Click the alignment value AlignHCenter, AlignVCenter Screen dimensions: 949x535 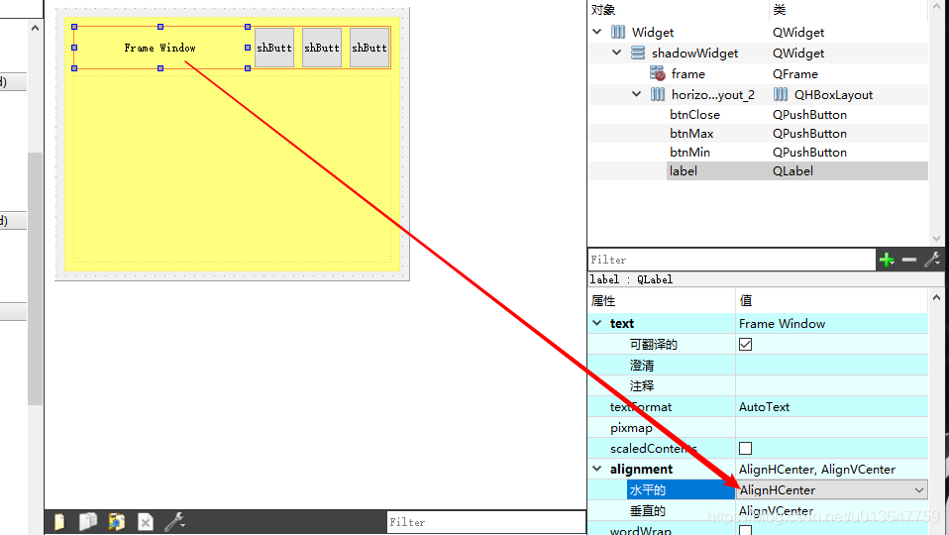[x=817, y=470]
